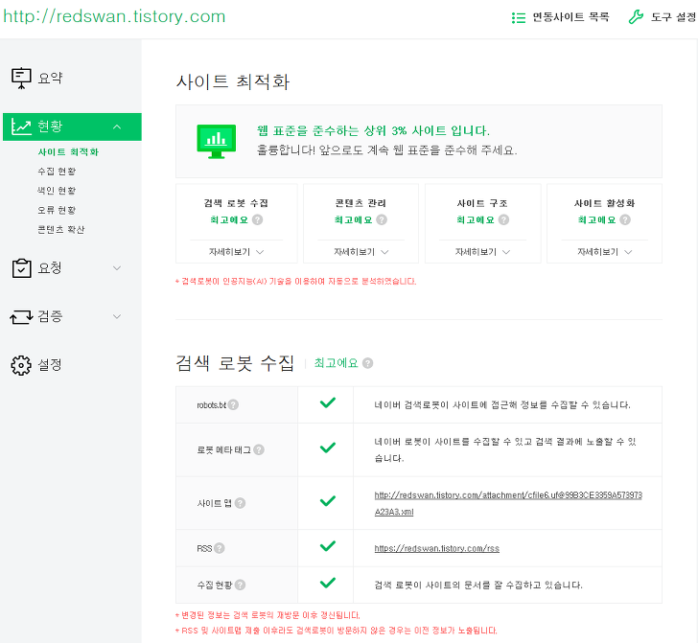
Task: Click the help icon next to robots.txt
Action: pyautogui.click(x=233, y=405)
